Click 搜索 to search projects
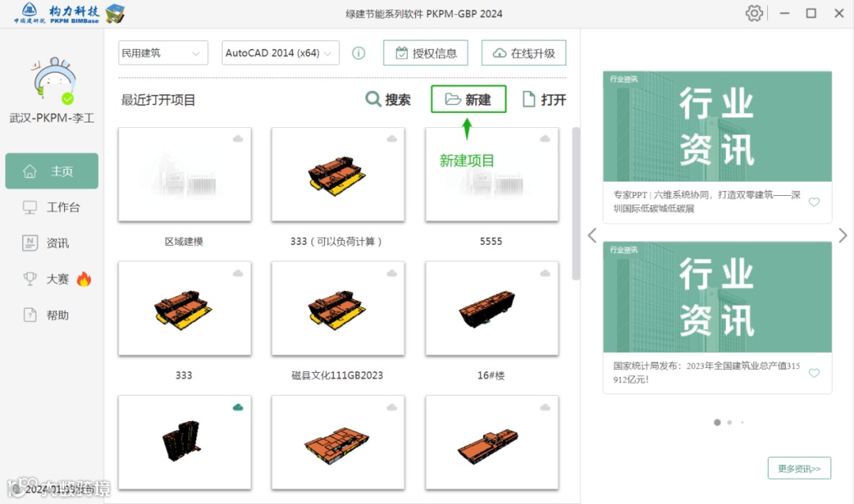The image size is (854, 504). (x=387, y=99)
